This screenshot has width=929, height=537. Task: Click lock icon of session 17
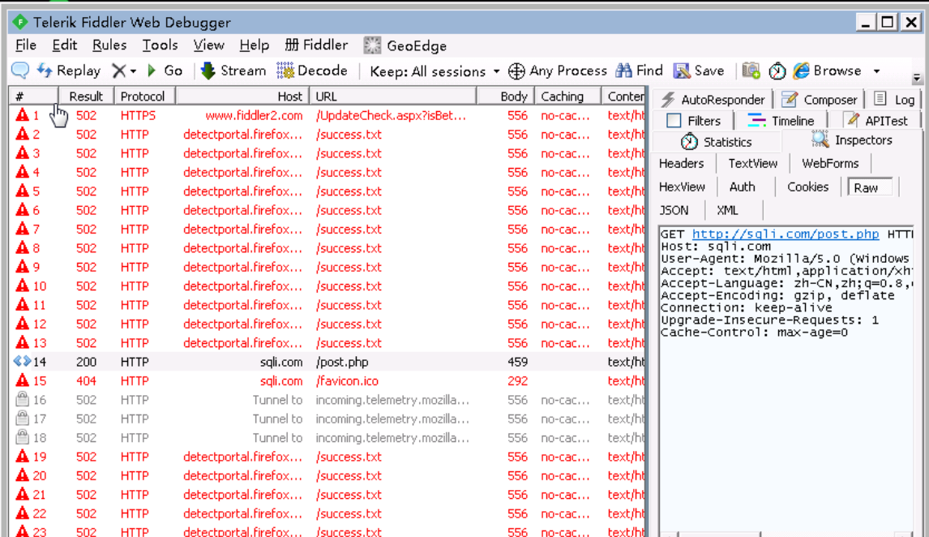tap(23, 419)
